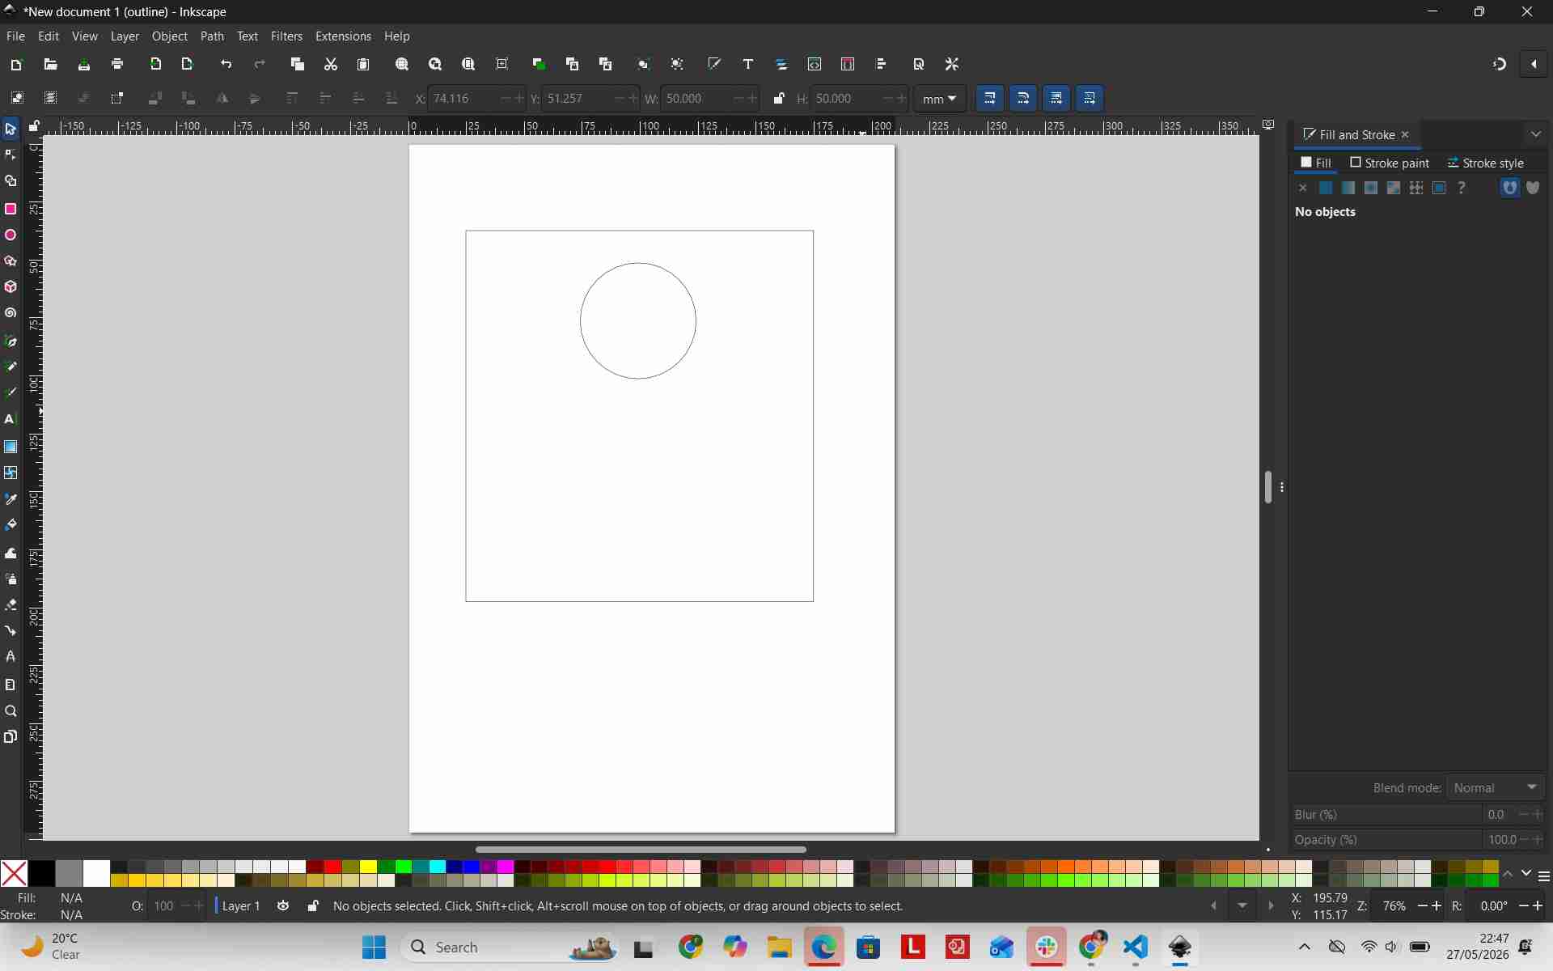Screen dimensions: 1553x971
Task: Open the File menu
Action: (15, 36)
